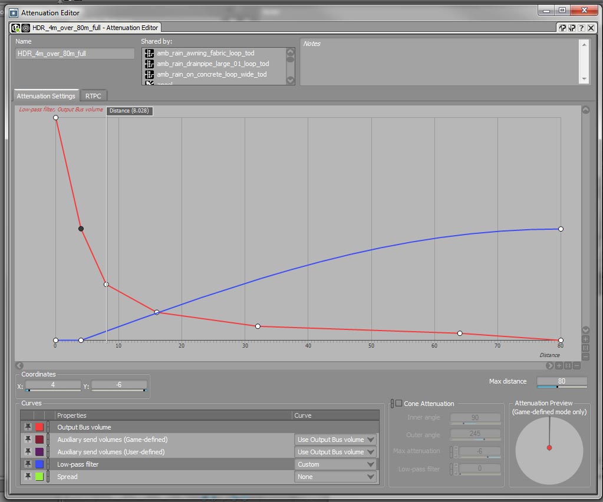Select the Output Bus volume curve row

point(200,427)
